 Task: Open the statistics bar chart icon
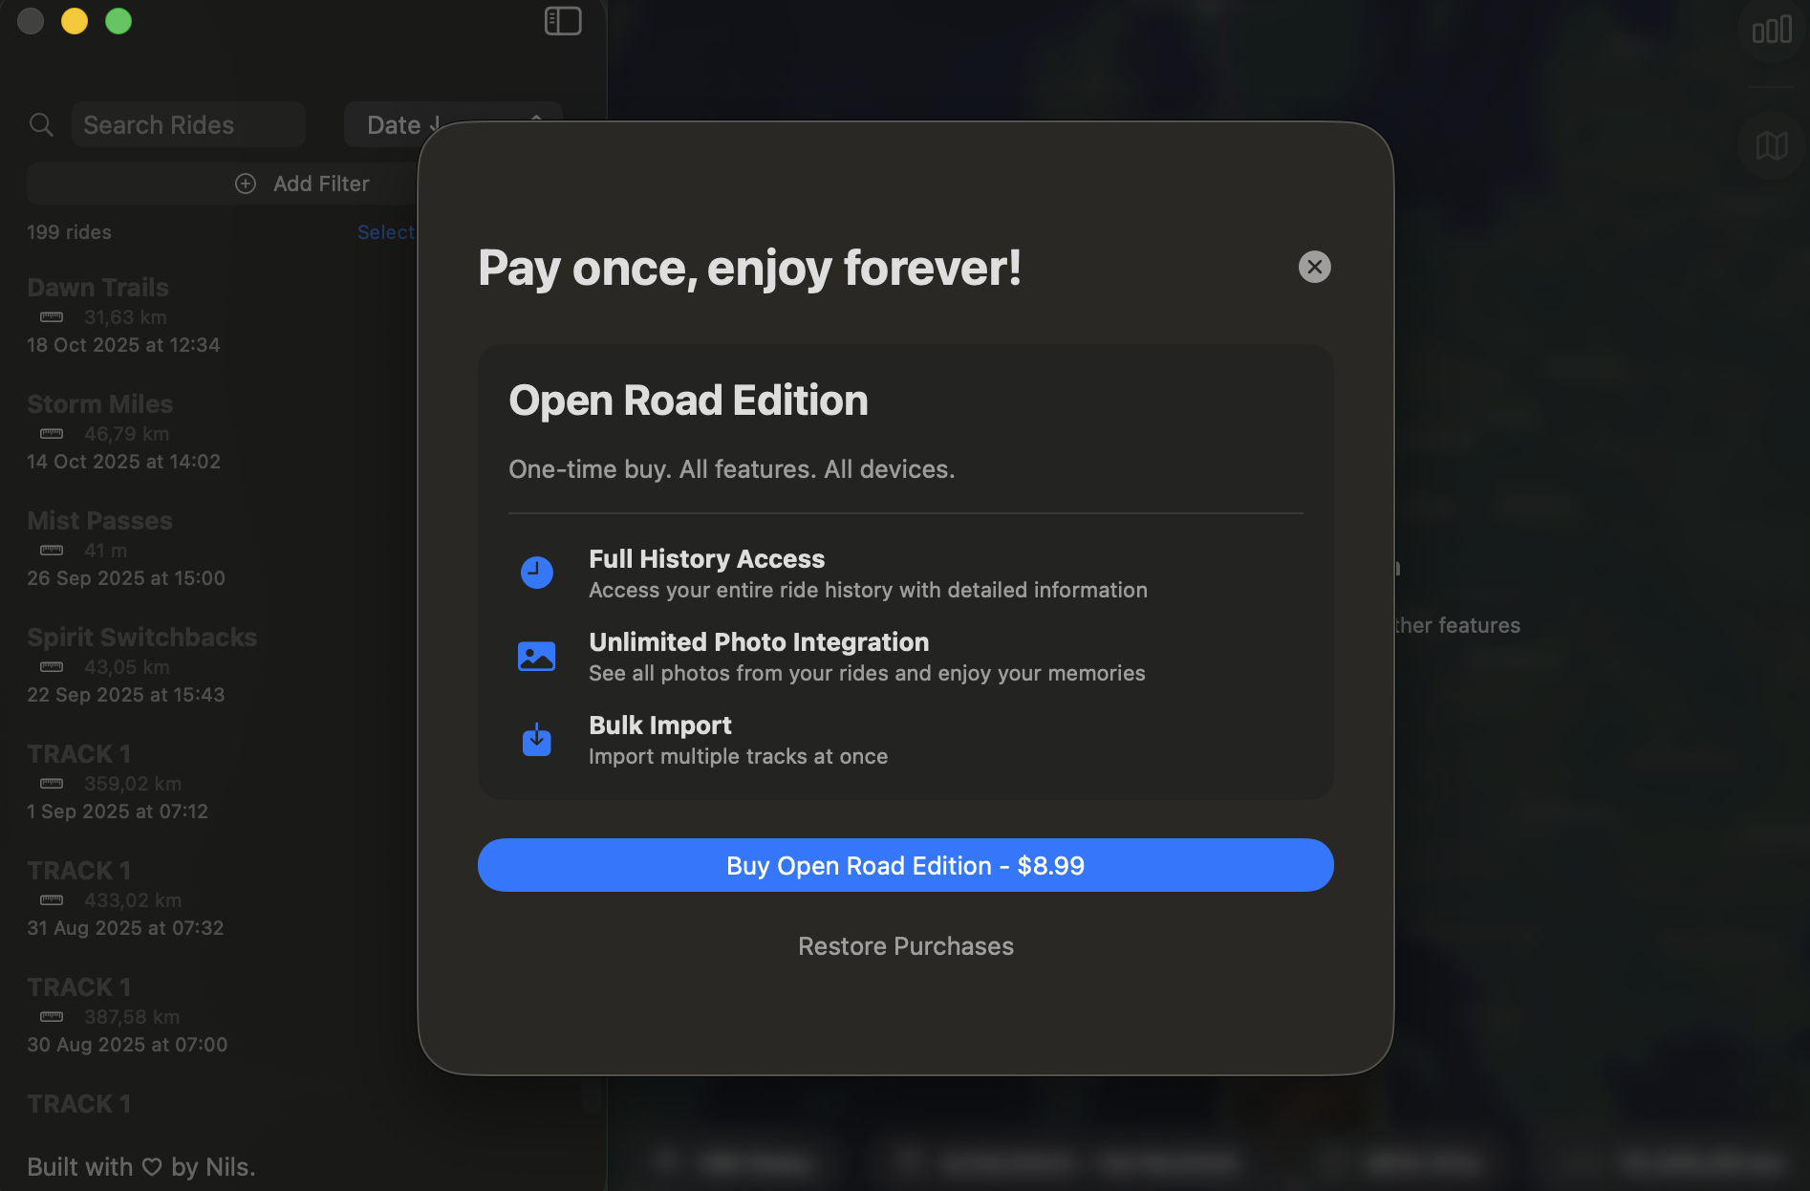point(1772,31)
